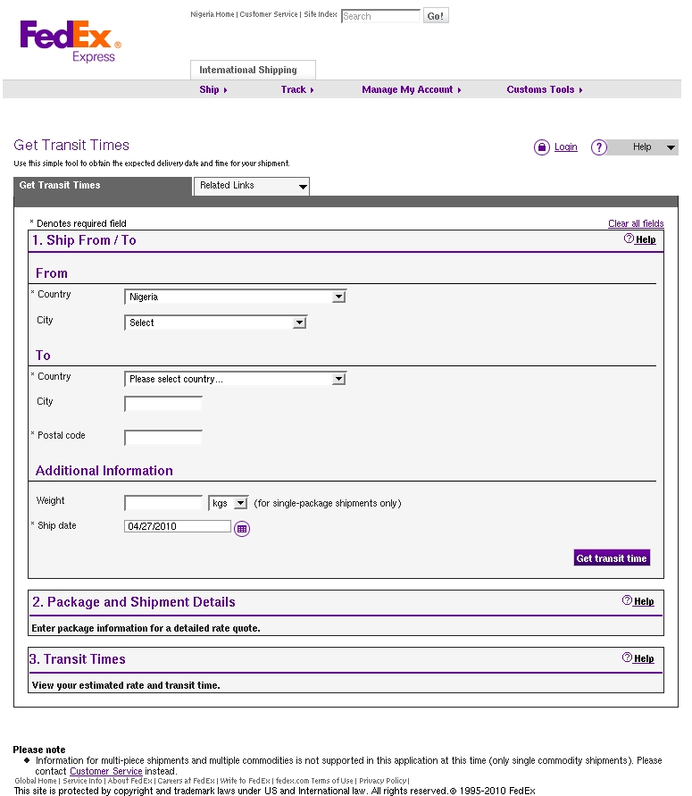Open the Site Index link
692x796 pixels.
pos(321,14)
